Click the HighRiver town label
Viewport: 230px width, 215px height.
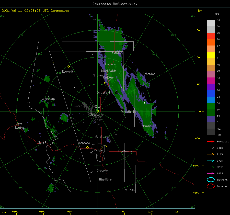click(106, 179)
